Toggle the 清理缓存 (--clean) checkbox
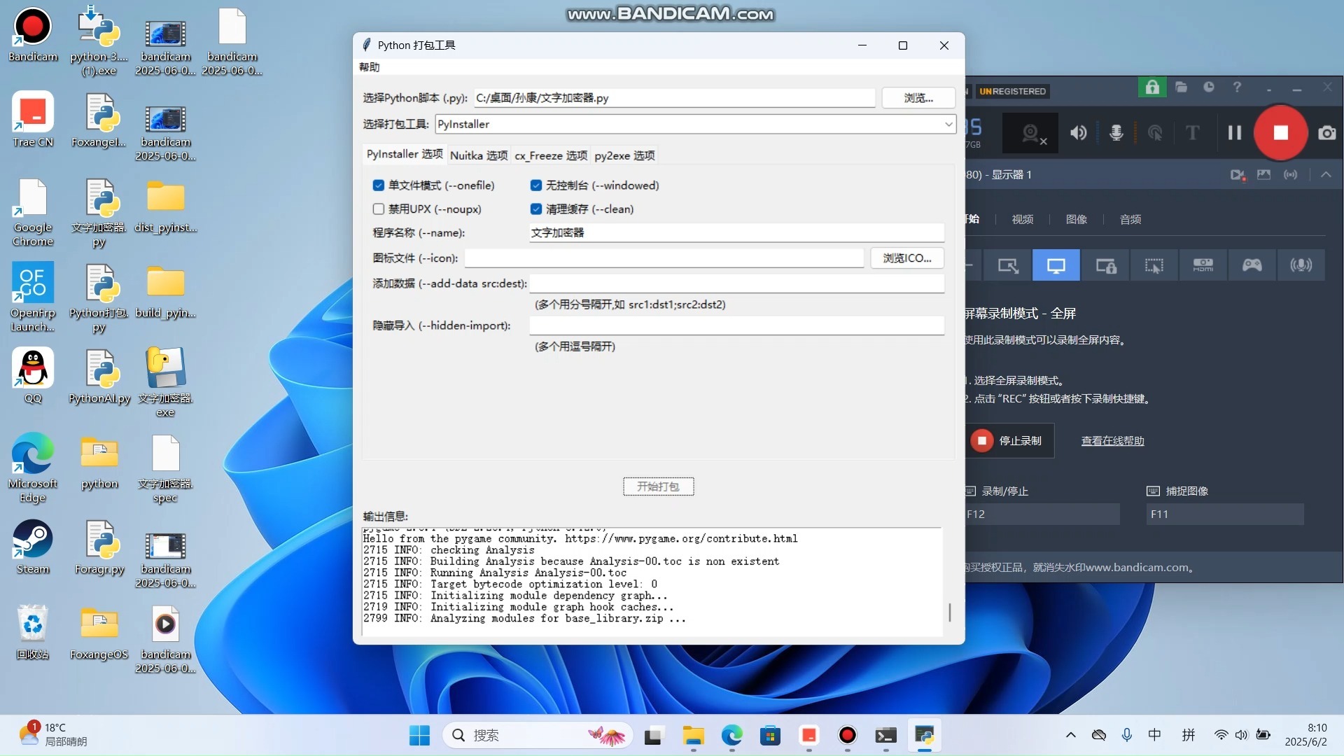The image size is (1344, 756). point(535,209)
